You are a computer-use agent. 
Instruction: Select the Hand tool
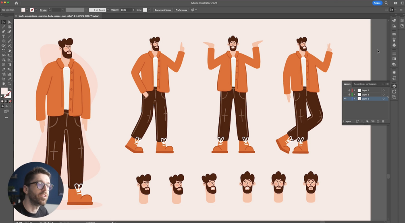(x=4, y=84)
